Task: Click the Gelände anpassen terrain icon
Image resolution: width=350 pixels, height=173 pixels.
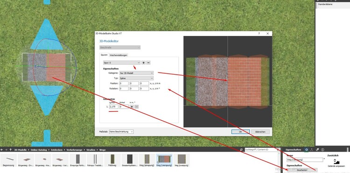Action: (x=336, y=161)
